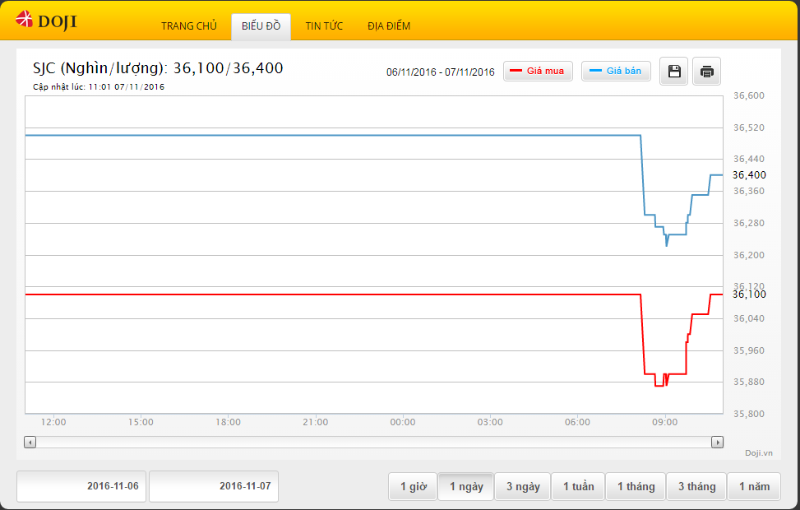This screenshot has height=510, width=800.
Task: Switch chart range to 3 ngày
Action: pyautogui.click(x=522, y=486)
